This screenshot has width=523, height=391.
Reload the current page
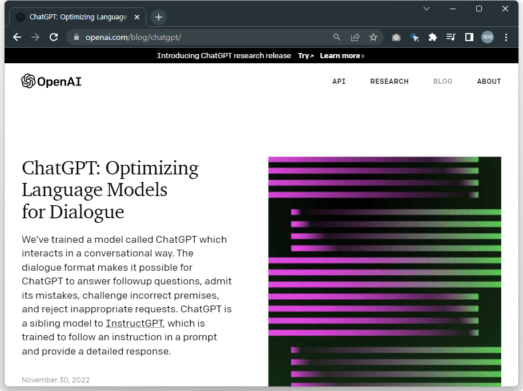54,36
